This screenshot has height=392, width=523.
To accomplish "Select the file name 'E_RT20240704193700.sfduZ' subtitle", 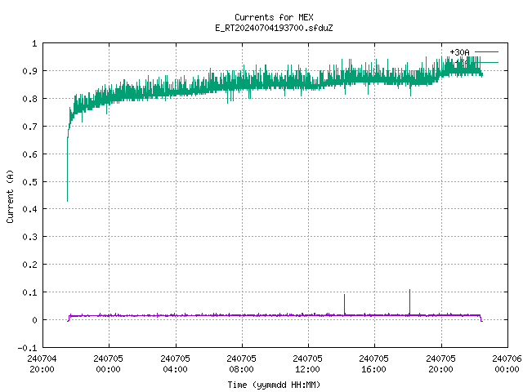I will click(x=274, y=28).
